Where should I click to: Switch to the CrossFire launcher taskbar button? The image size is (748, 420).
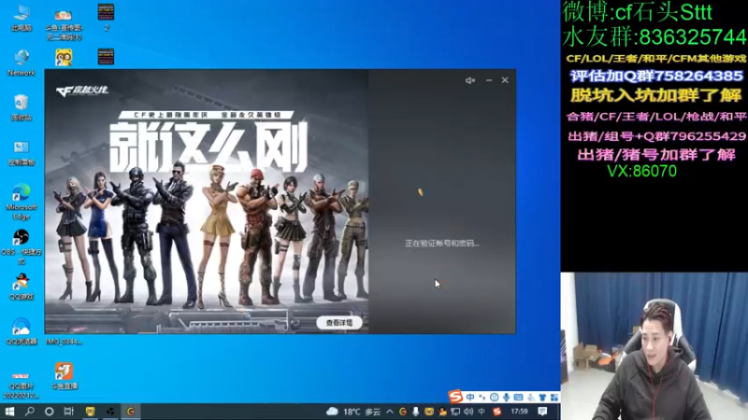(131, 411)
